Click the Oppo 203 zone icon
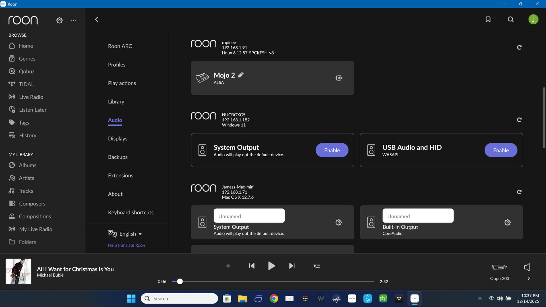The image size is (546, 307). (x=499, y=267)
